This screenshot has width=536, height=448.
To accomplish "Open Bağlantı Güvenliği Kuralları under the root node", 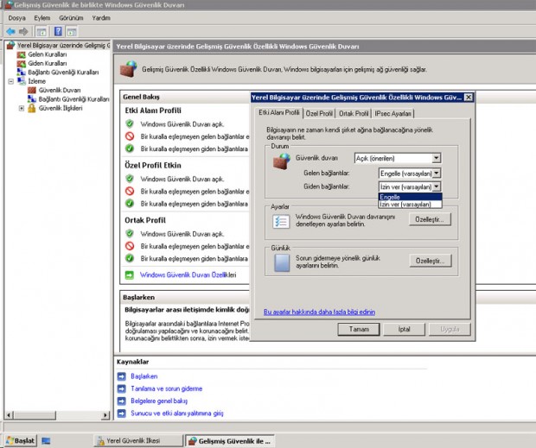I will 63,72.
